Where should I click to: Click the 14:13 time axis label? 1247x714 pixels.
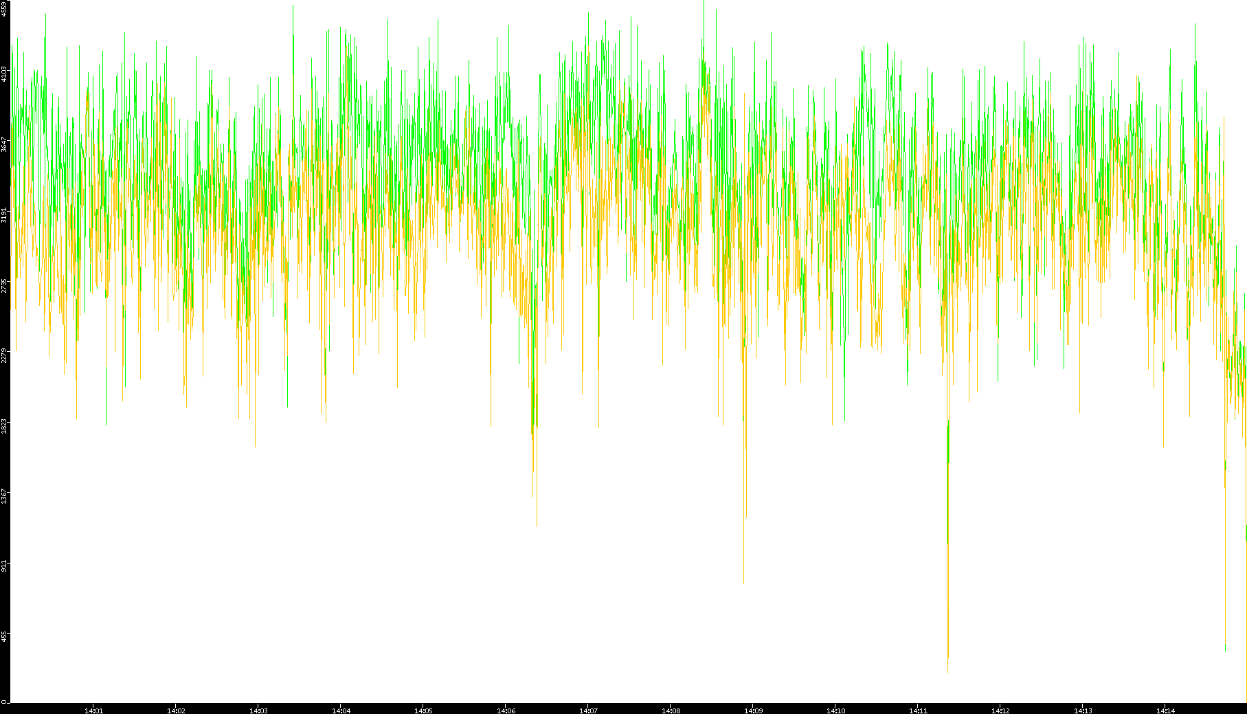click(x=1083, y=711)
